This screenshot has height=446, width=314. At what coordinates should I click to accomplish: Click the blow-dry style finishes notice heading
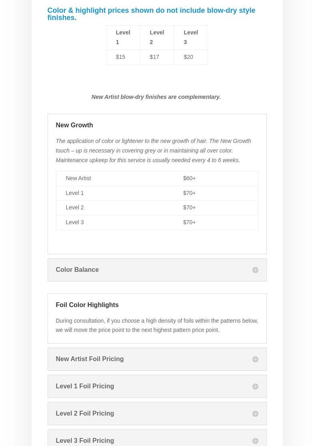151,14
